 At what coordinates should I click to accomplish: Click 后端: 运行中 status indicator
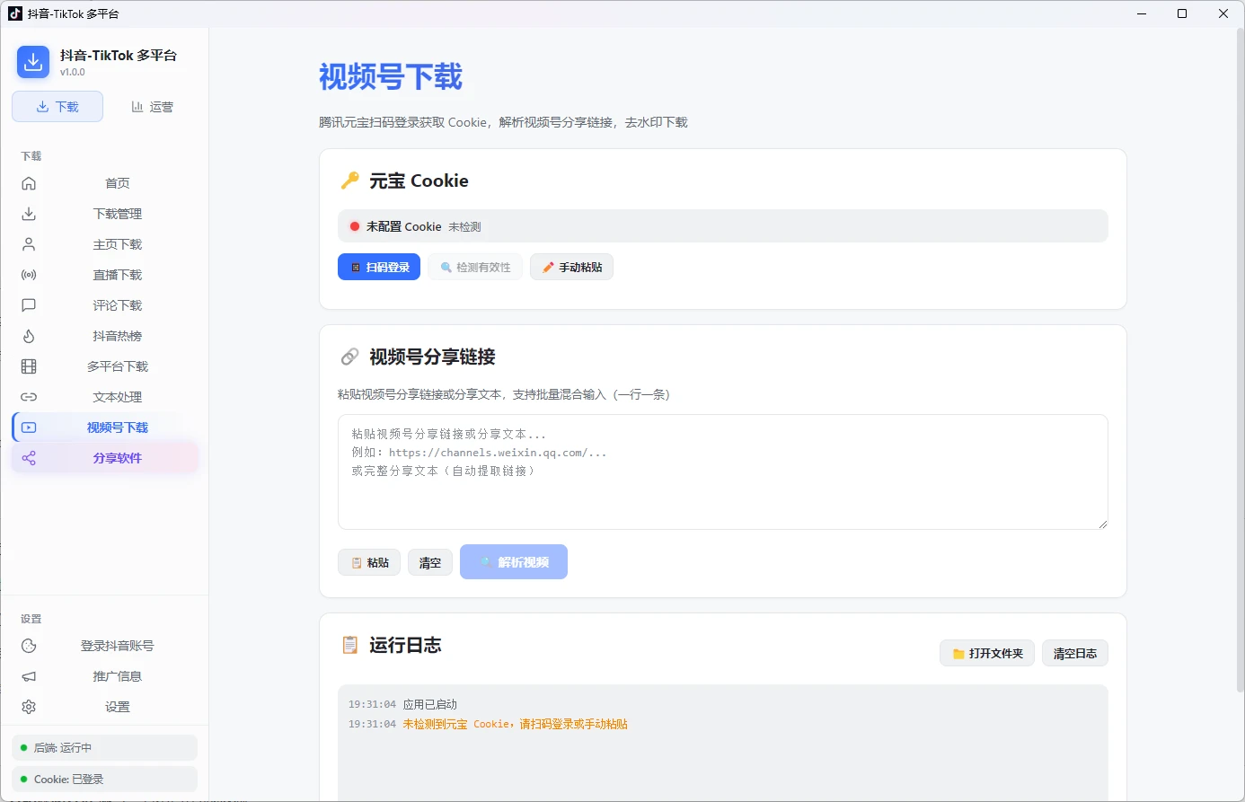(105, 747)
